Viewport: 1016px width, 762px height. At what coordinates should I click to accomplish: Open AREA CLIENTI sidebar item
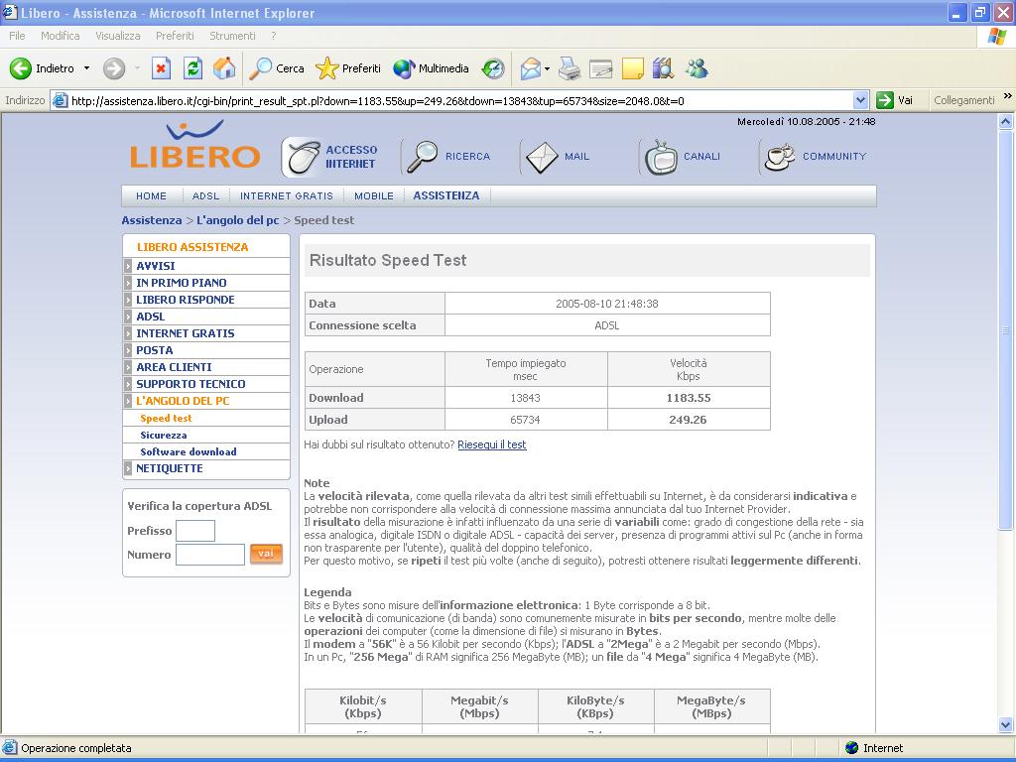pos(174,367)
